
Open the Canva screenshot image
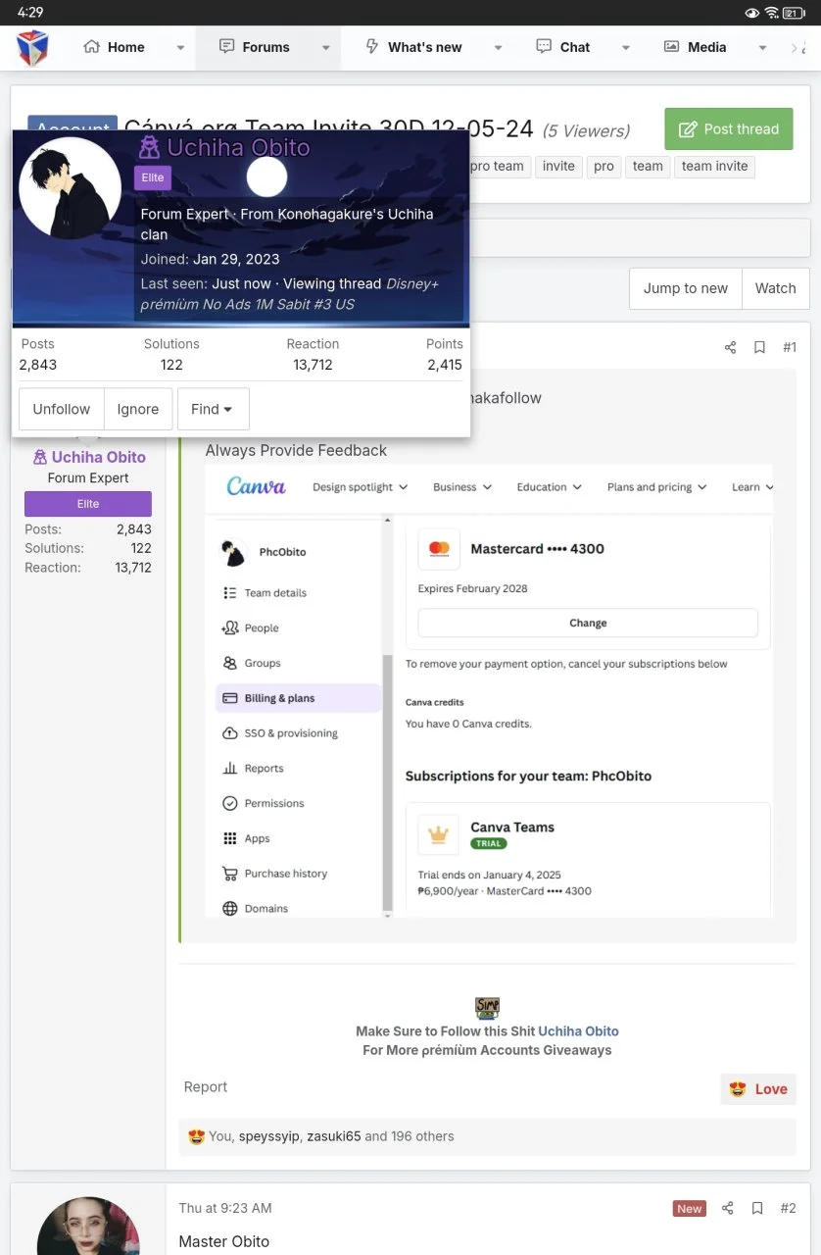point(490,691)
